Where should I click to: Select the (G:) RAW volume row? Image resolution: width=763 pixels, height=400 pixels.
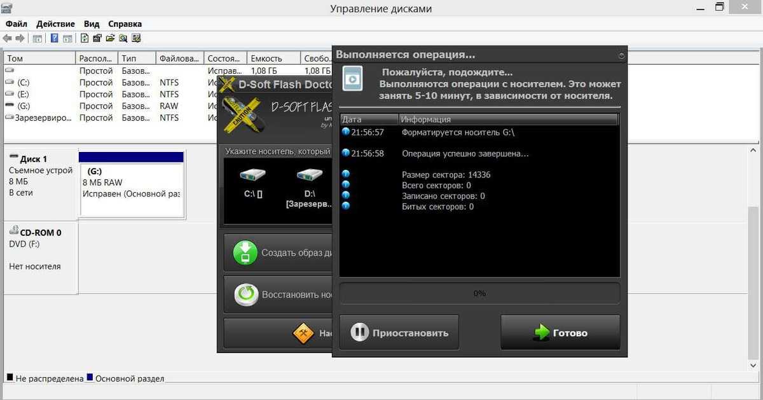coord(167,106)
